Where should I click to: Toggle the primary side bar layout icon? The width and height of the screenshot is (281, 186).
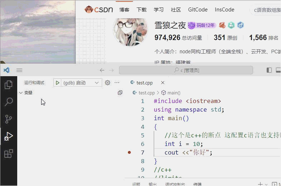269,70
